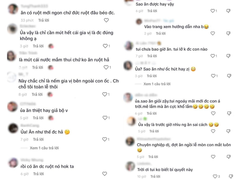Like the comment 'Chuyên nghiệp dị, đợt ăn ngồi lễ'
The width and height of the screenshot is (238, 179).
tap(213, 157)
